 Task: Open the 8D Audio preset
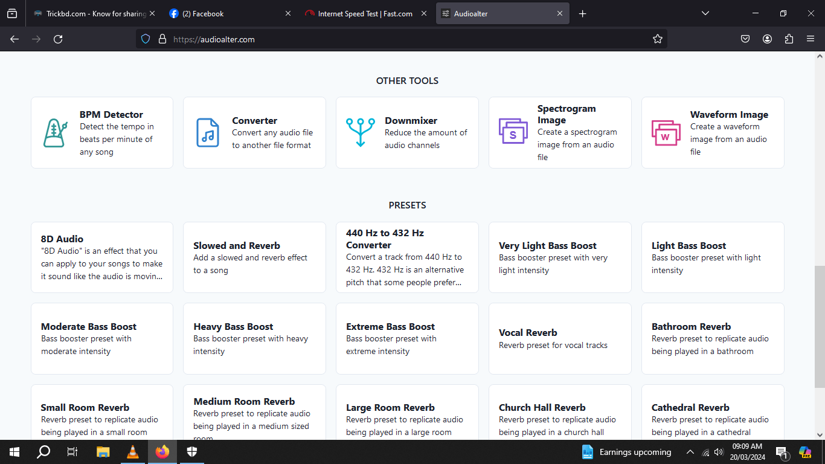(x=101, y=257)
